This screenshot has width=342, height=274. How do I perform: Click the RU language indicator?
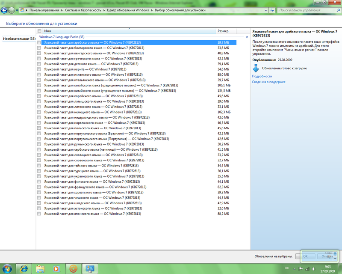[x=287, y=268]
